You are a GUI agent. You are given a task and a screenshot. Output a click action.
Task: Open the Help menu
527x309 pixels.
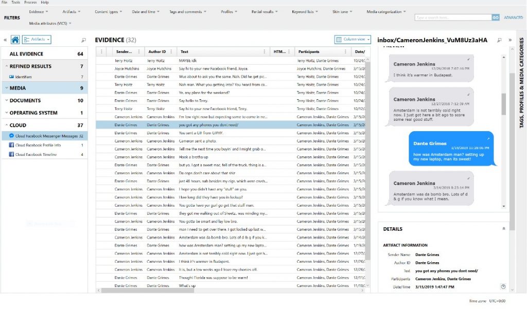[45, 3]
